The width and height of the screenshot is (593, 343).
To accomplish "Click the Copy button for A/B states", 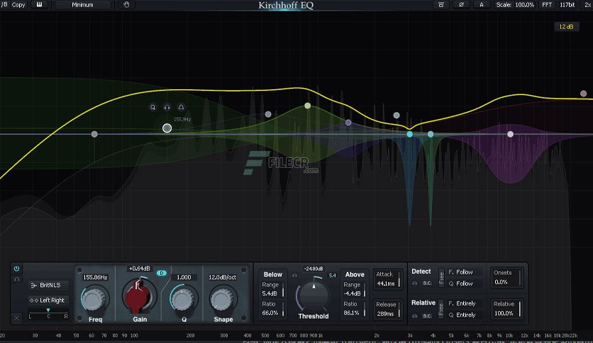I will pyautogui.click(x=18, y=4).
